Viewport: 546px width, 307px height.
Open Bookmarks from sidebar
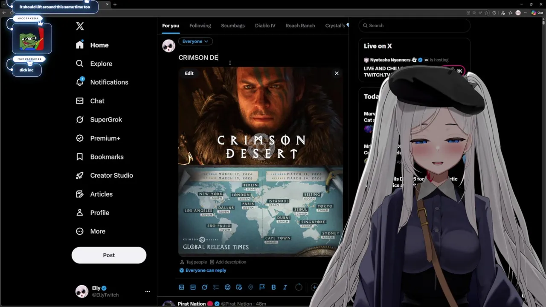[x=99, y=157]
